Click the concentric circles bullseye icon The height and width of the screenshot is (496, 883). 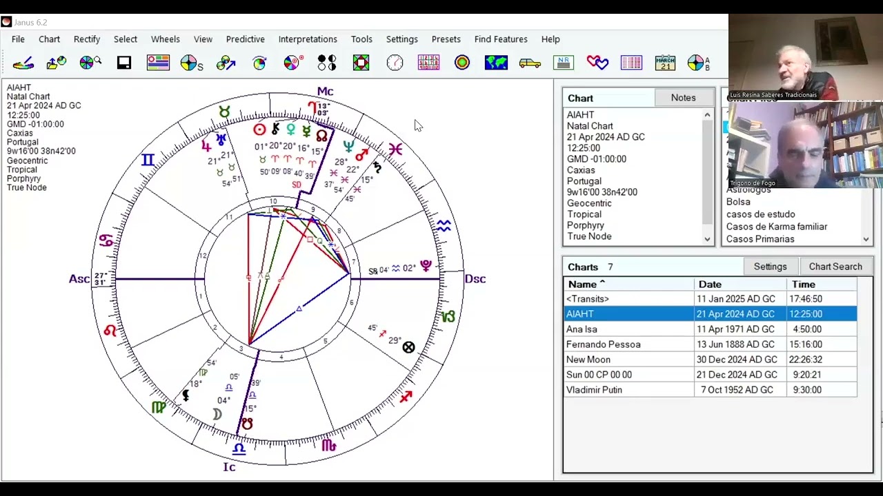462,63
